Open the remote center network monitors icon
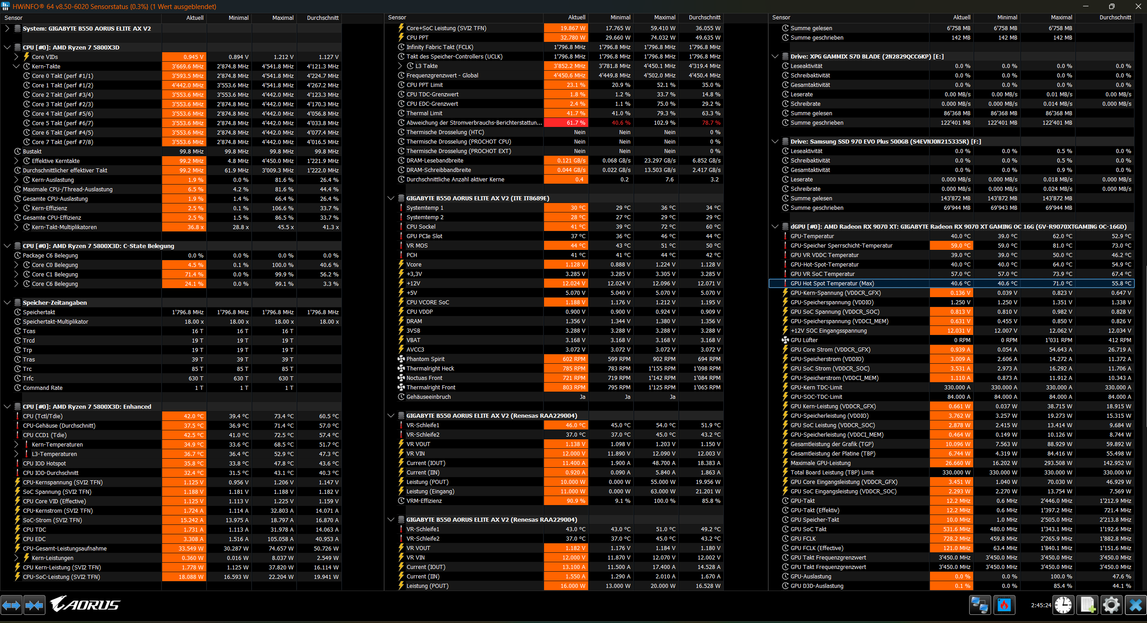1147x623 pixels. coord(980,605)
